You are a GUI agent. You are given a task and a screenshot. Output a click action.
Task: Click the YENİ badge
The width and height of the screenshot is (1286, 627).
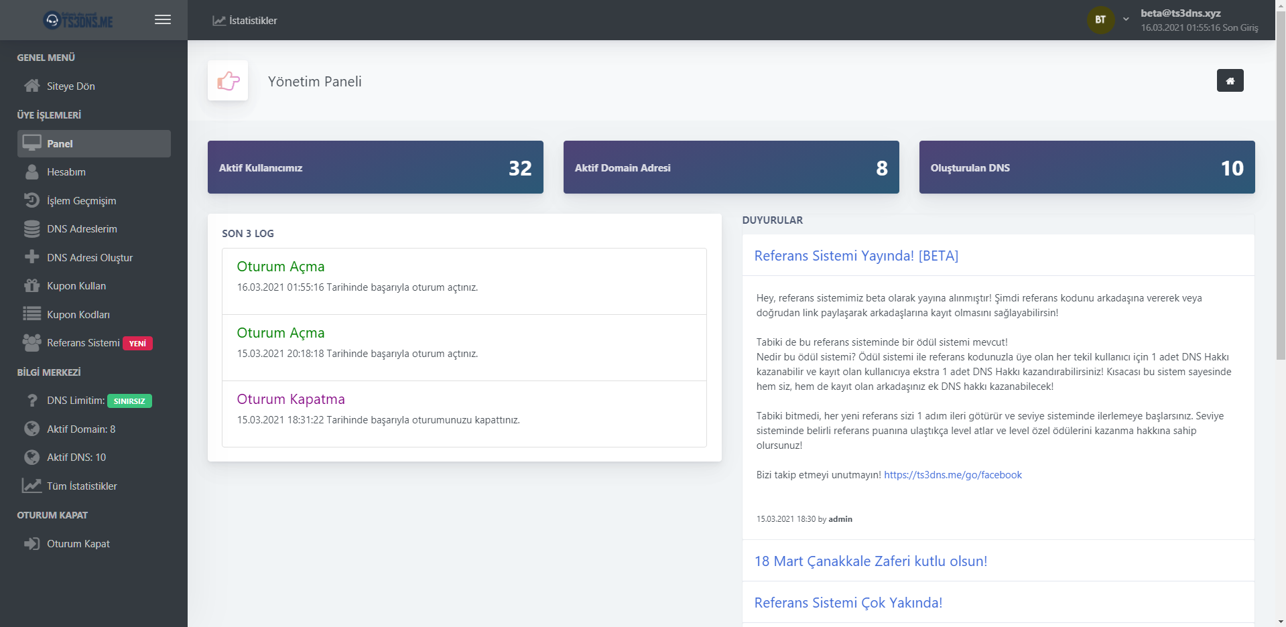[137, 344]
